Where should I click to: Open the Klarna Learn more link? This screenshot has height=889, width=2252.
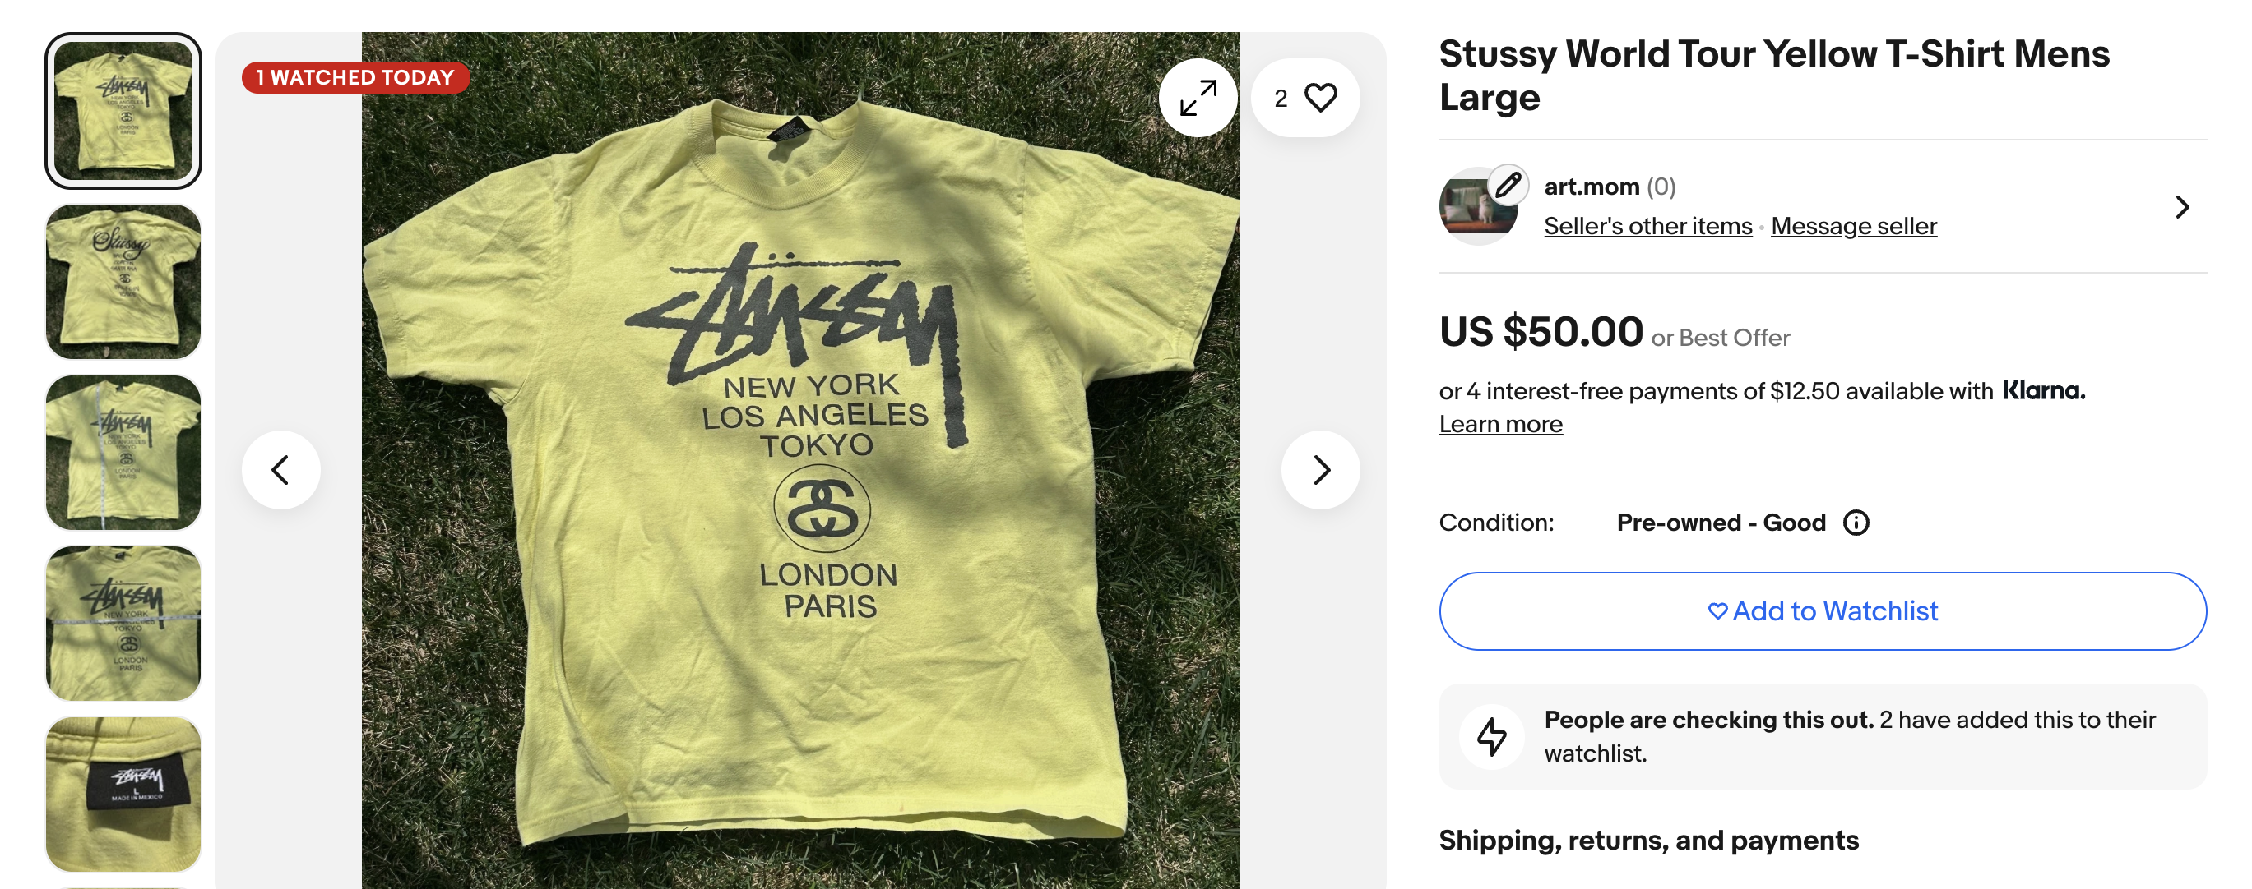click(1500, 425)
